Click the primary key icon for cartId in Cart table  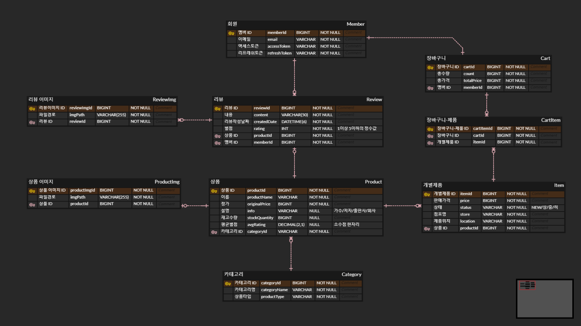(x=430, y=67)
